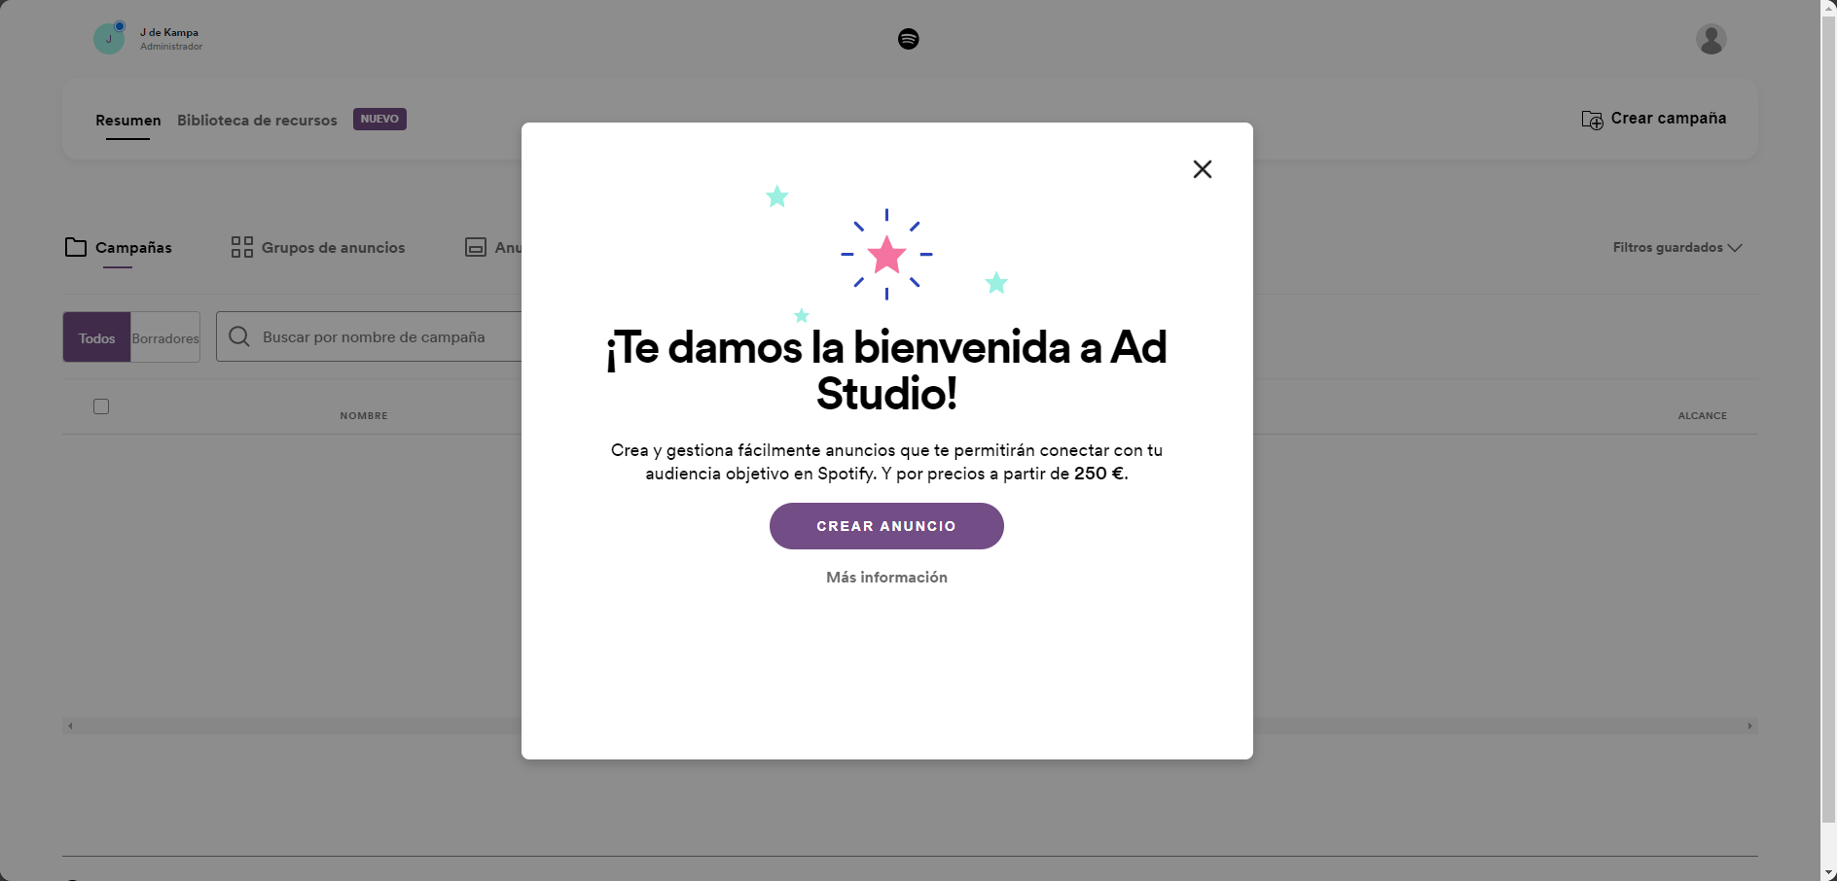Open the profile avatar at top right

1711,39
